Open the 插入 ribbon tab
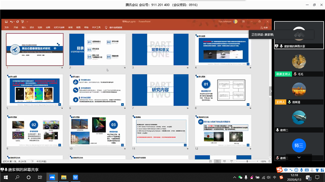Image resolution: width=325 pixels, height=182 pixels. coord(24,27)
